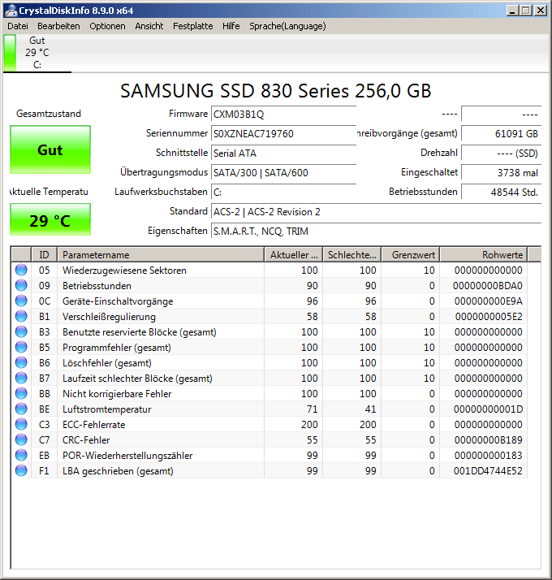Image resolution: width=552 pixels, height=580 pixels.
Task: Click raw value 000000000183
Action: 489,456
